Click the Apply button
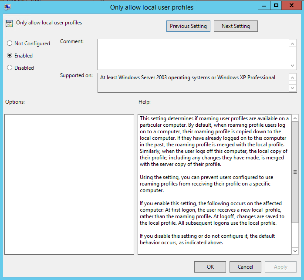Screen dimensions: 304x280 tap(280, 267)
